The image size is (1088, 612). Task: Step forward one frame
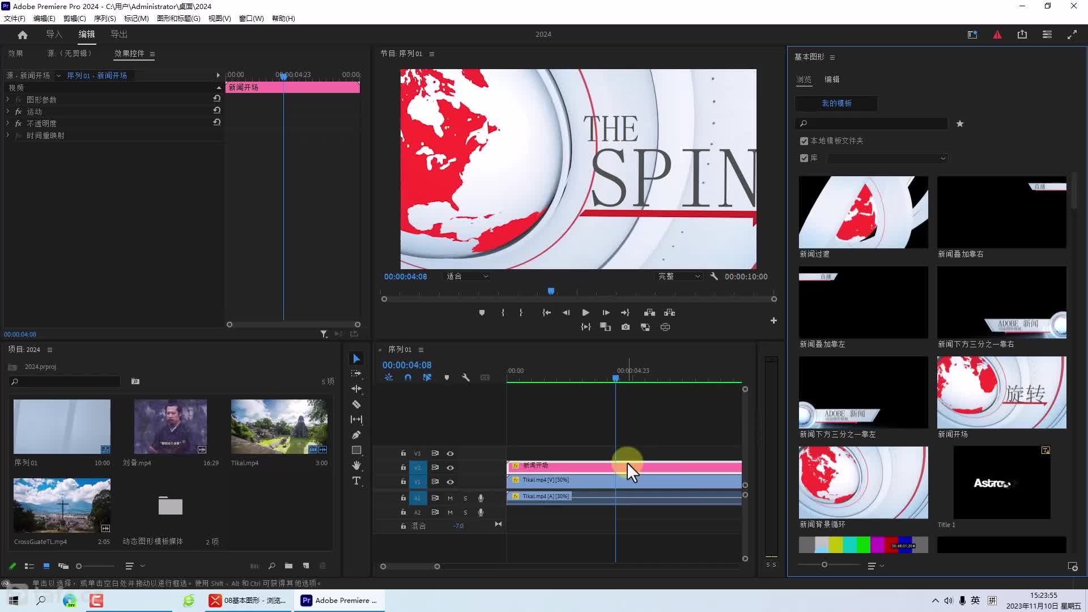[606, 313]
